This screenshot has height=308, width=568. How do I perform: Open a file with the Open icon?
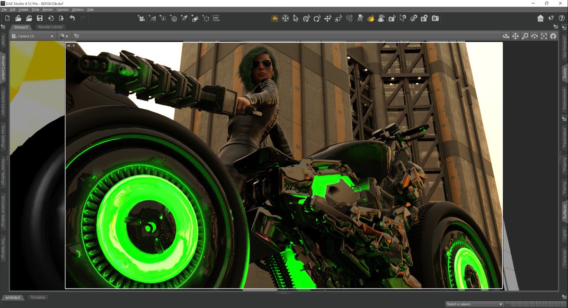(x=18, y=18)
